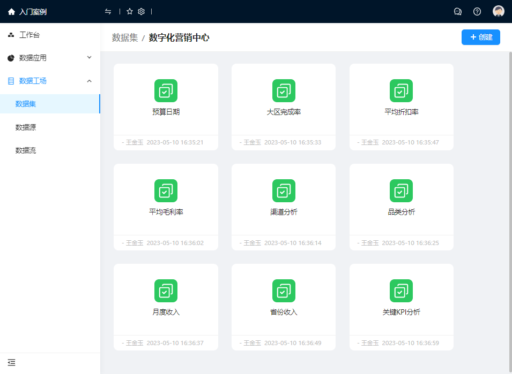Collapse the sidebar using bottom toggle icon

(x=11, y=363)
